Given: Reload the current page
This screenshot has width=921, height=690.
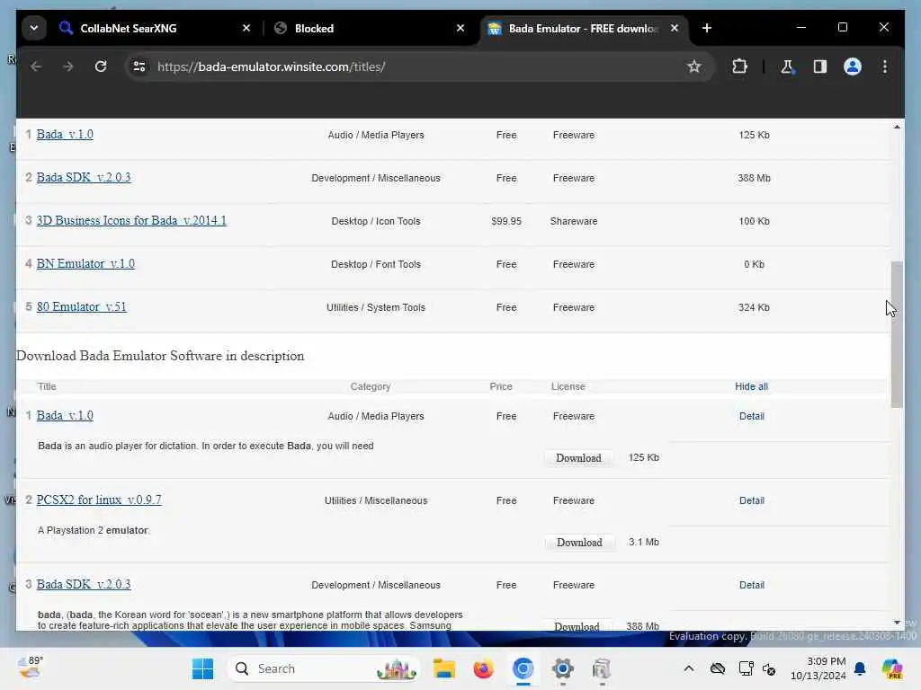Looking at the screenshot, I should click(101, 66).
